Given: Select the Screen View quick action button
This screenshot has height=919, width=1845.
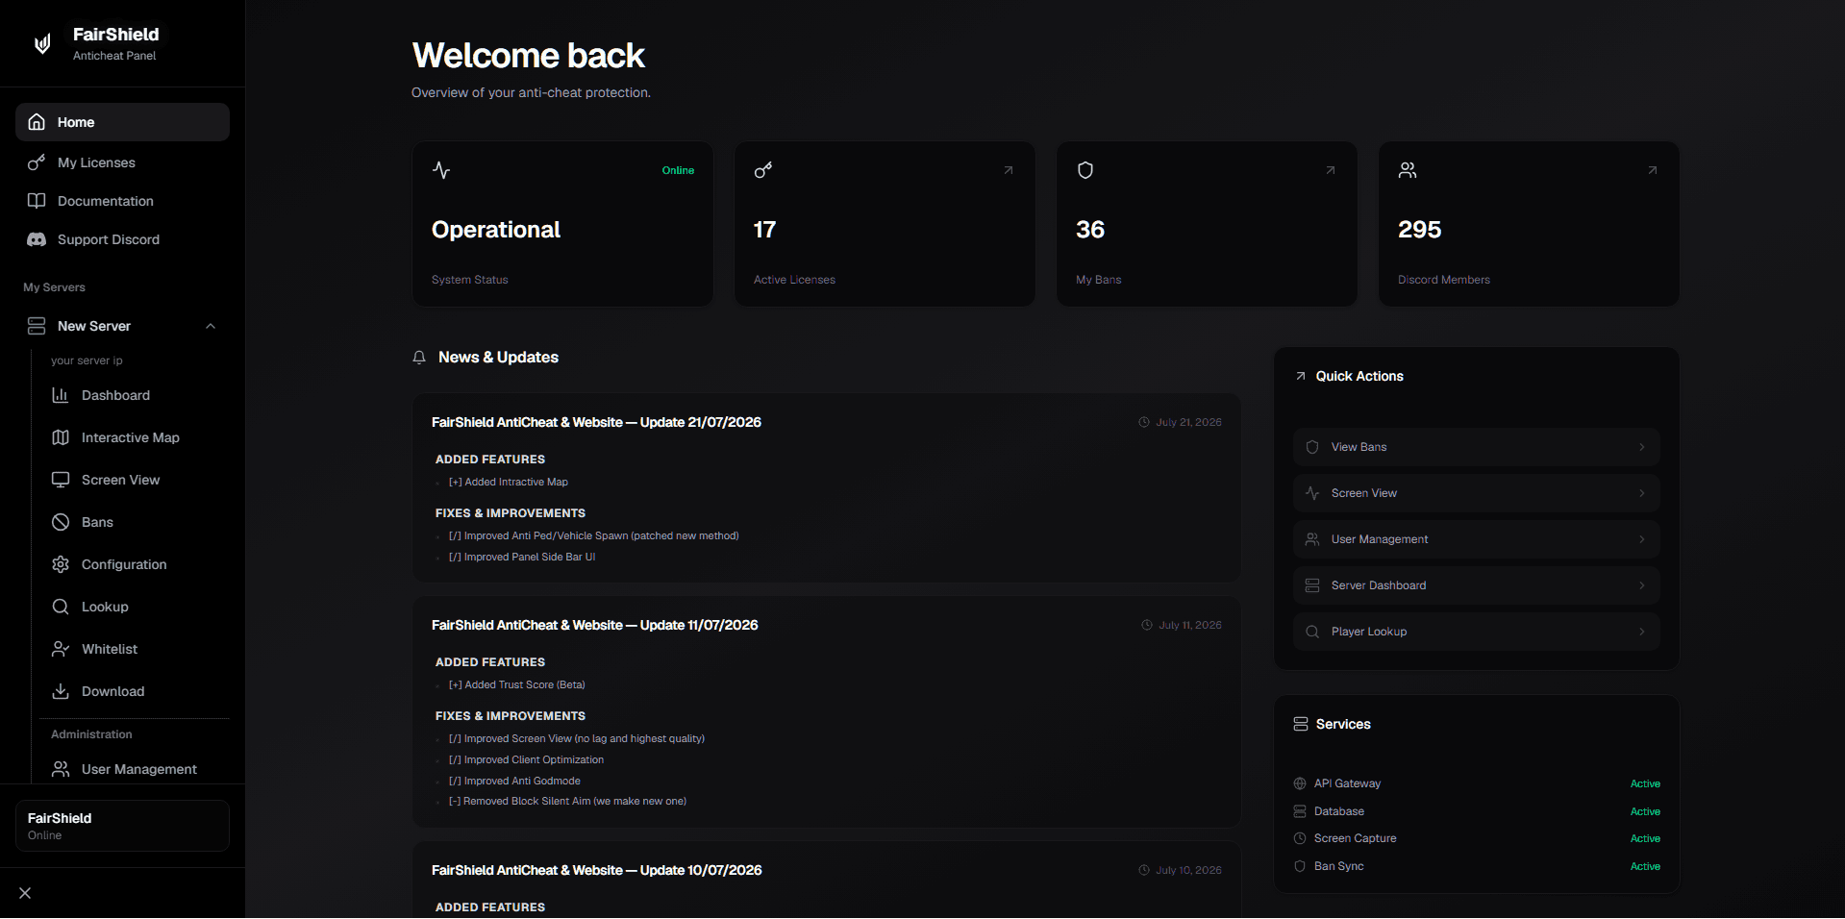Looking at the screenshot, I should 1477,493.
